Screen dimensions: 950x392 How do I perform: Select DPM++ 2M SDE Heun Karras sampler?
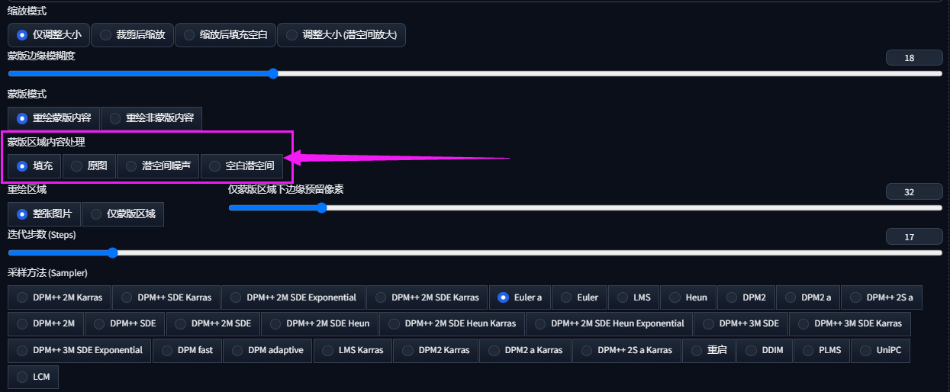pos(452,323)
